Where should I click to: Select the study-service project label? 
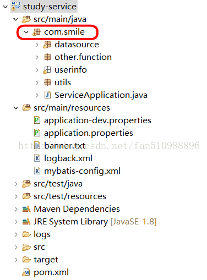tap(50, 7)
